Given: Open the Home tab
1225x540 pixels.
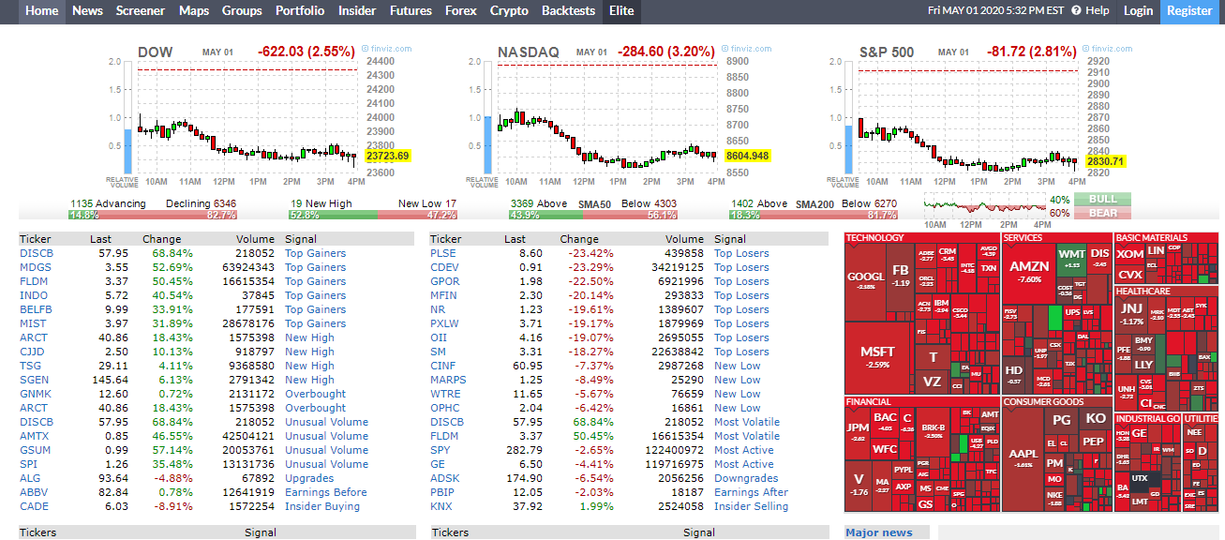Looking at the screenshot, I should pyautogui.click(x=42, y=11).
